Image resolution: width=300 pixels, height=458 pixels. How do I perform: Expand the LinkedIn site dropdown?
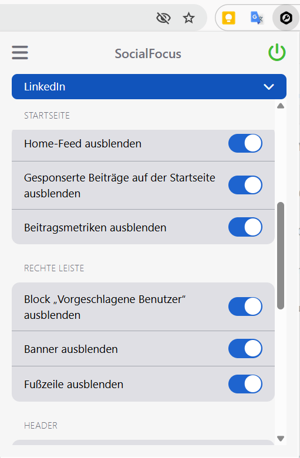coord(149,87)
